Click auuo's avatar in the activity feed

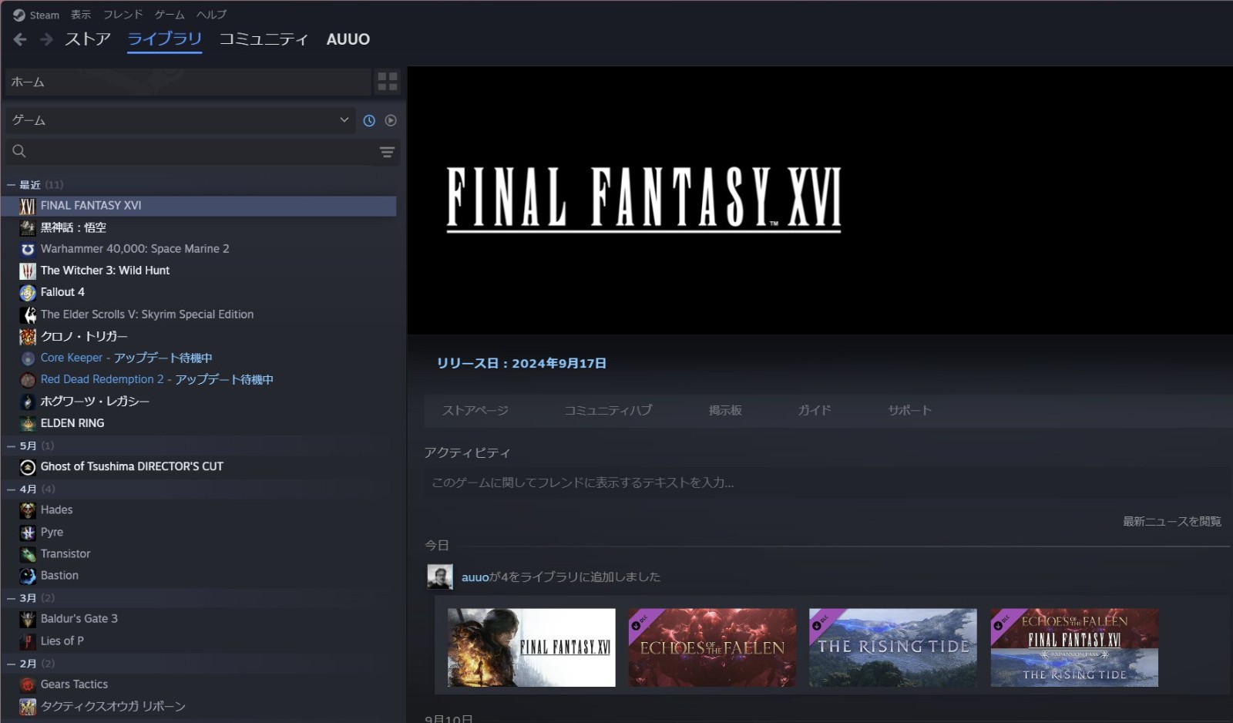tap(439, 577)
